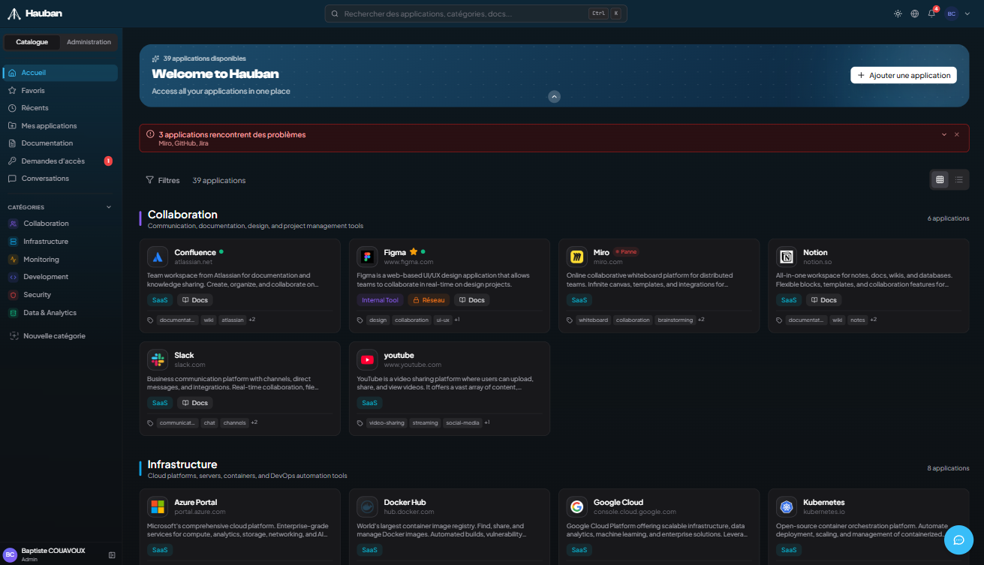Click the whiteboard tag on Miro card
Image resolution: width=984 pixels, height=565 pixels.
tap(593, 320)
